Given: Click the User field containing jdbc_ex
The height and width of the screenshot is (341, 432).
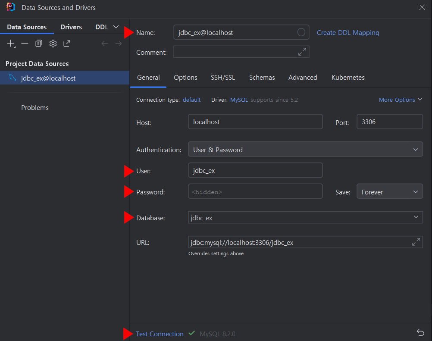Looking at the screenshot, I should (x=255, y=170).
